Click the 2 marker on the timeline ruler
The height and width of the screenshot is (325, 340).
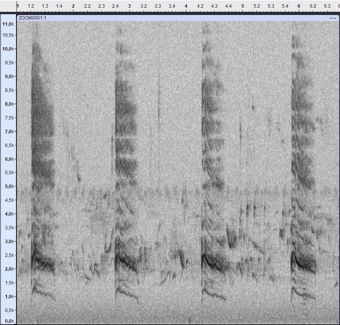tap(73, 6)
